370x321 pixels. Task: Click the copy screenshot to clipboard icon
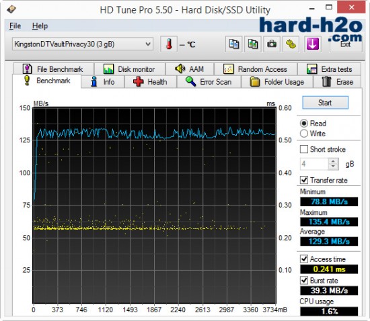pos(253,44)
